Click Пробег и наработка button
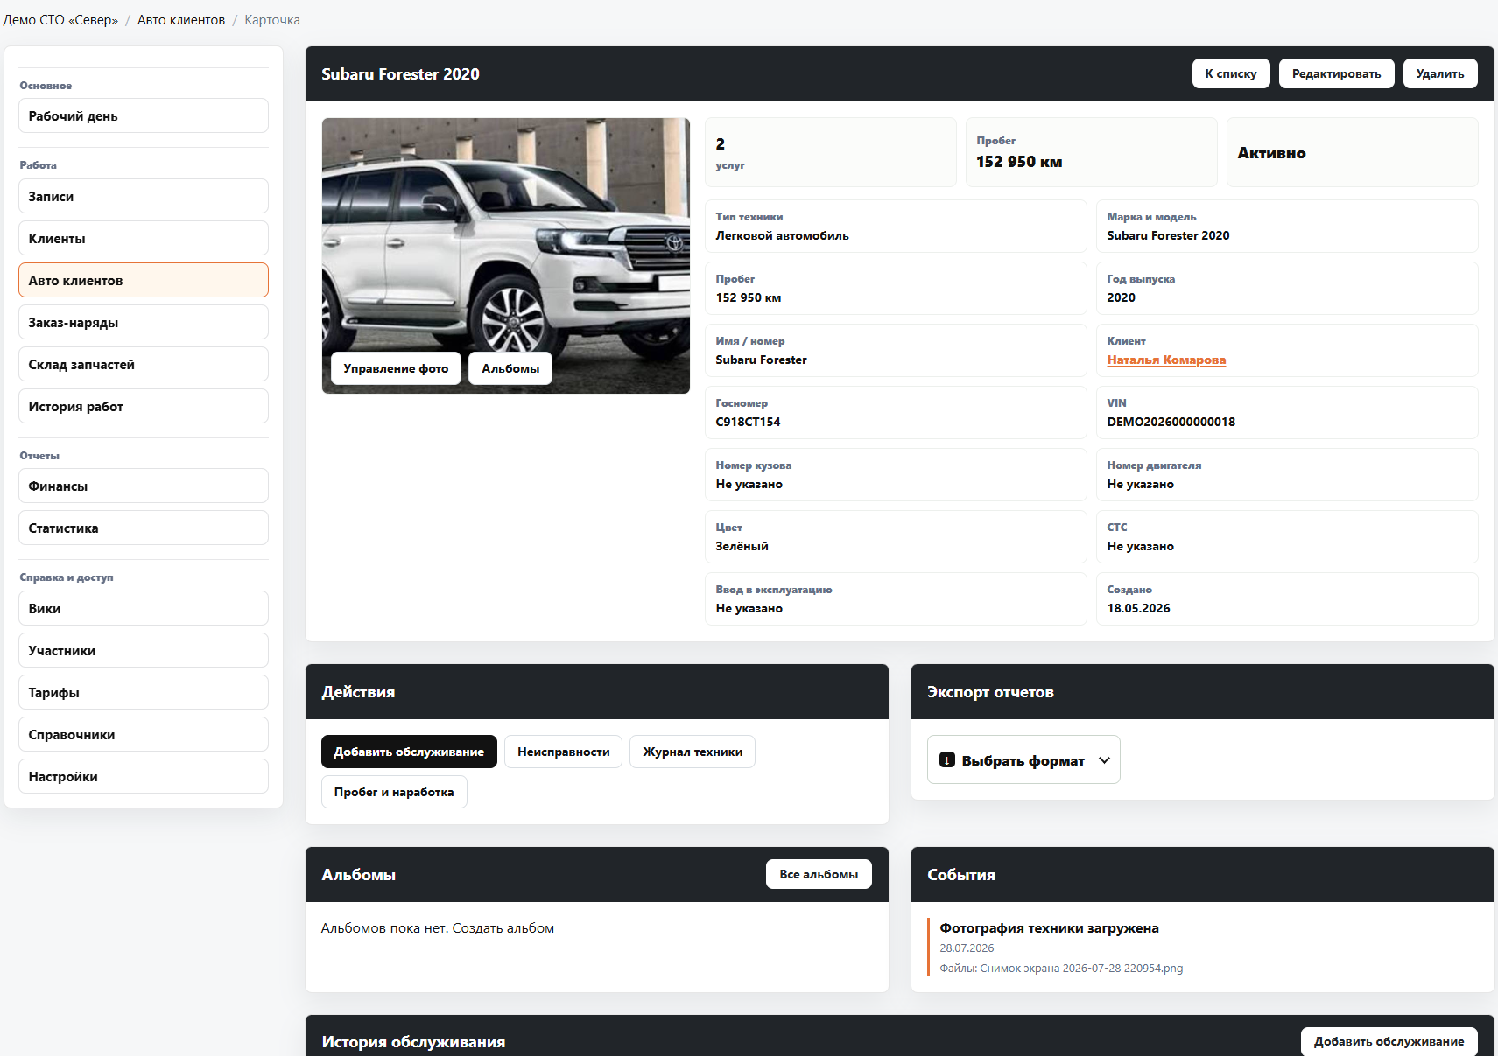 [x=394, y=792]
